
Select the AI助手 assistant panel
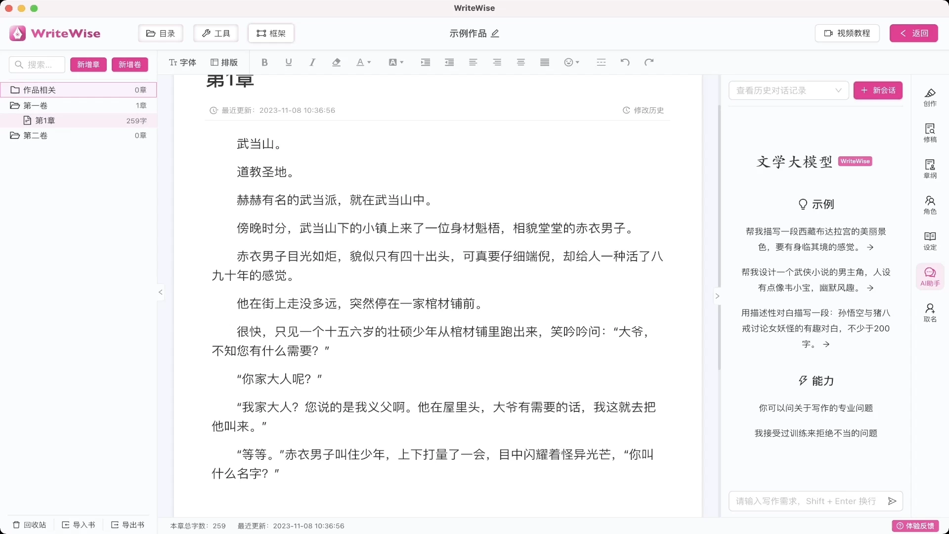[x=930, y=277]
